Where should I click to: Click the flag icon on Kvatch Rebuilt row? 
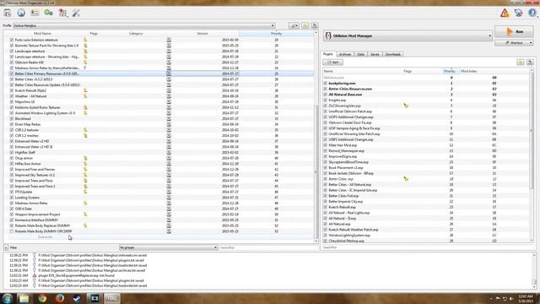point(85,90)
